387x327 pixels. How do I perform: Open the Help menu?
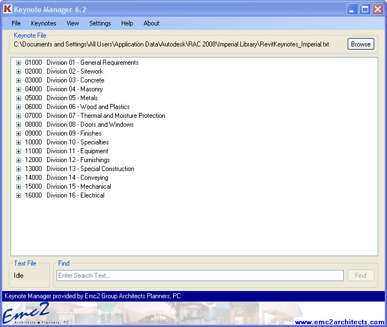127,23
